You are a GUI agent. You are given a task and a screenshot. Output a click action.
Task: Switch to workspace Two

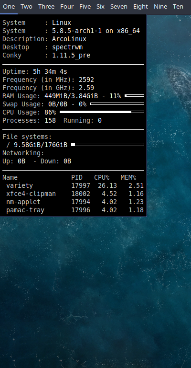pyautogui.click(x=26, y=7)
